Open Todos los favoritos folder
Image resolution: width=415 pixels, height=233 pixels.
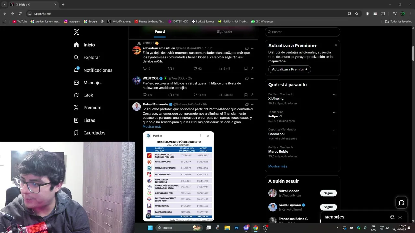(398, 22)
